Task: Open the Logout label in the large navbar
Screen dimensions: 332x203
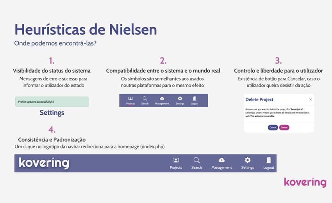Action: click(269, 167)
